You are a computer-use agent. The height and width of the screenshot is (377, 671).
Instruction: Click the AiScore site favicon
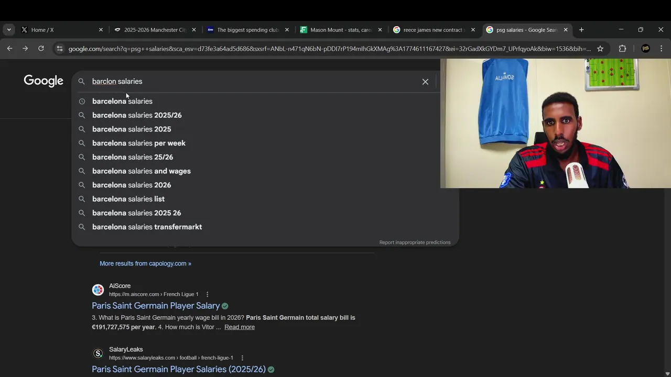point(98,290)
